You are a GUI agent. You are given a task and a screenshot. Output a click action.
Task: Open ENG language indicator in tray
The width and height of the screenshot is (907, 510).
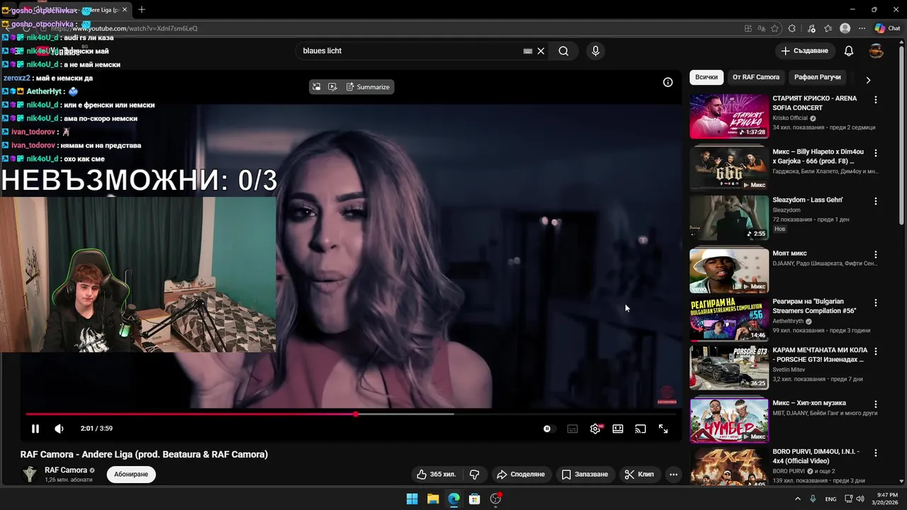tap(830, 499)
